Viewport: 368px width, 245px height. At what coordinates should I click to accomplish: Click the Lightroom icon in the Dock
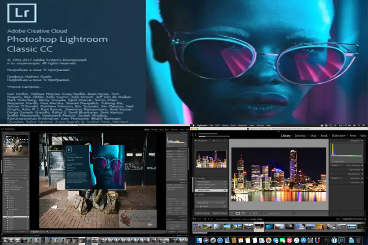tap(341, 241)
